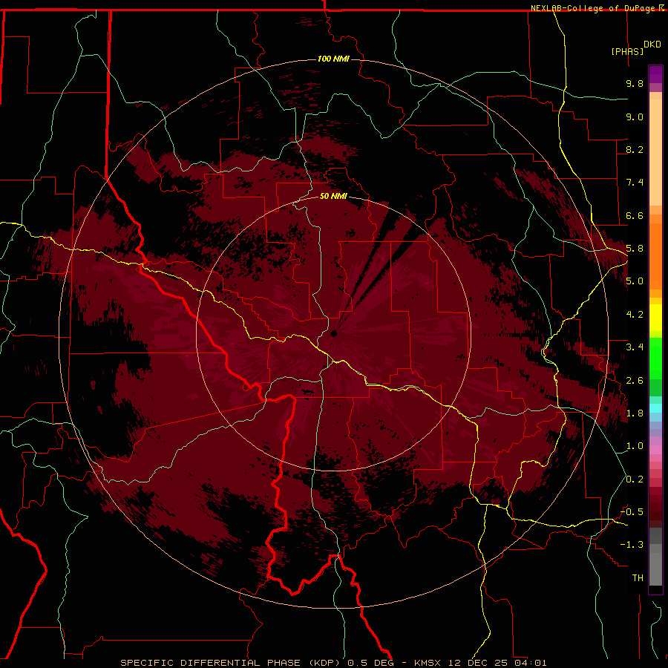Click the 3.4 scale value
This screenshot has height=668, width=668.
click(x=635, y=347)
